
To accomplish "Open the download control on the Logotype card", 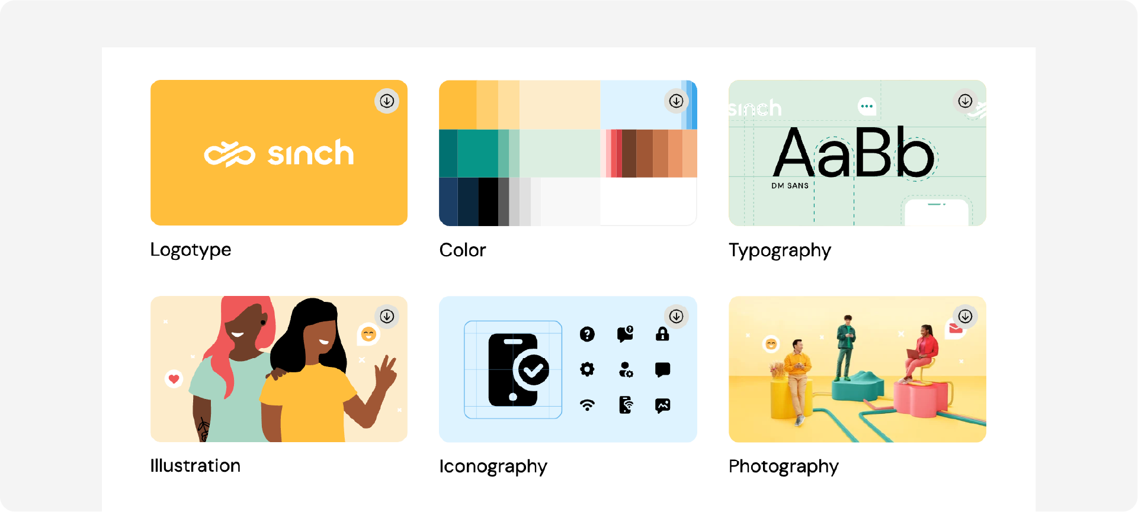I will click(x=387, y=101).
